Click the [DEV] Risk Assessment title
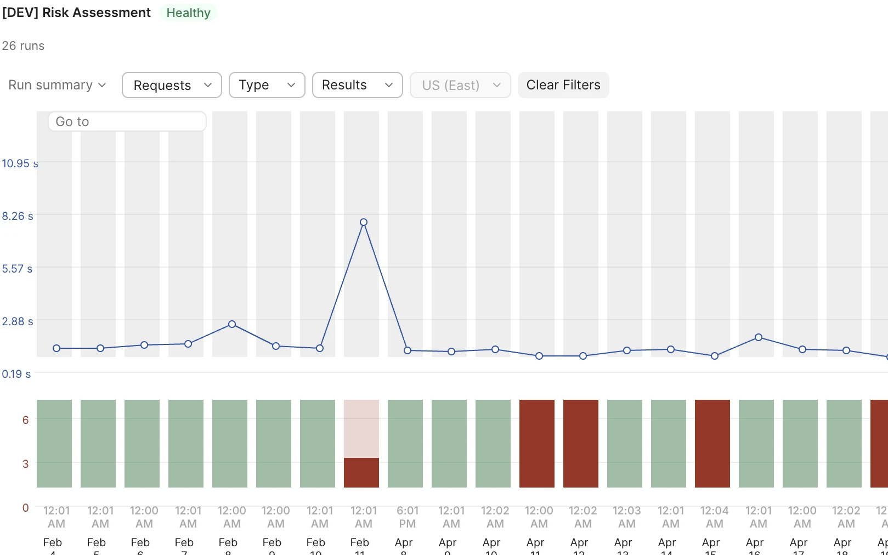The image size is (888, 555). (76, 13)
